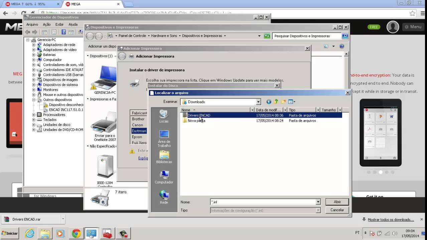
Task: Expand Adaptadores de vídeo tree node
Action: tap(33, 50)
